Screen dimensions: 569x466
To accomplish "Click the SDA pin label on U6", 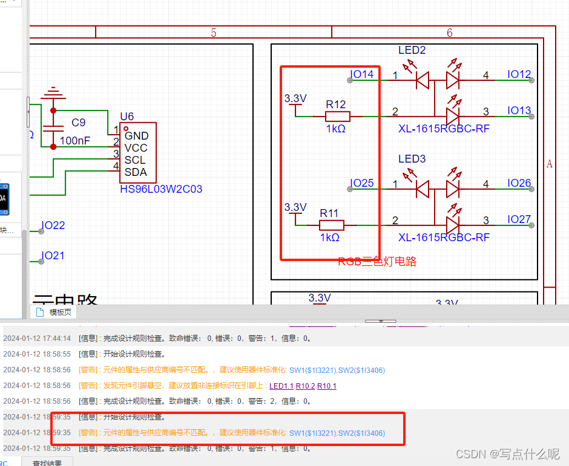I will click(x=136, y=172).
